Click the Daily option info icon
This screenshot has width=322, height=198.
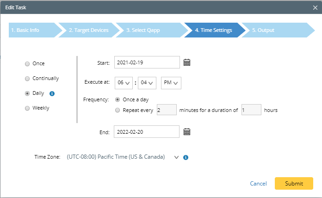tap(52, 93)
